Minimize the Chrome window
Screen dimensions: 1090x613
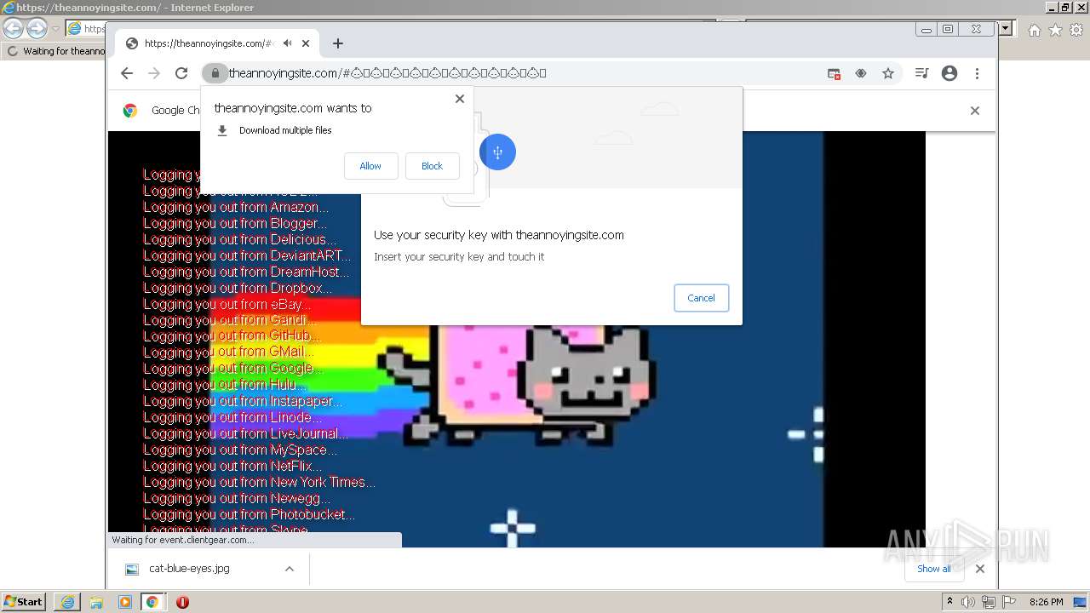coord(926,29)
